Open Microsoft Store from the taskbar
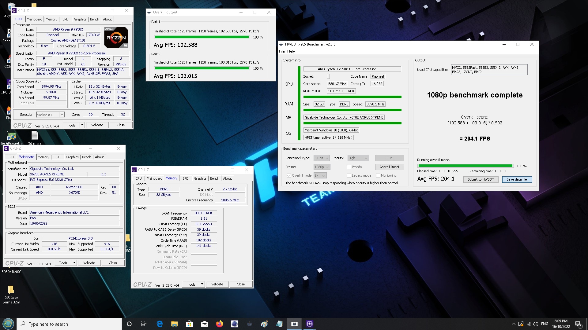This screenshot has height=330, width=588. point(189,324)
